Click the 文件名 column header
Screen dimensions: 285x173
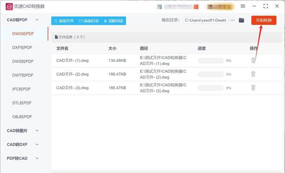tap(62, 48)
